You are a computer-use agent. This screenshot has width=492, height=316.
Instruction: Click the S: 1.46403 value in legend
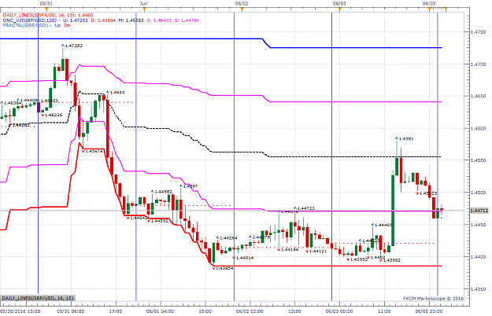[x=159, y=20]
